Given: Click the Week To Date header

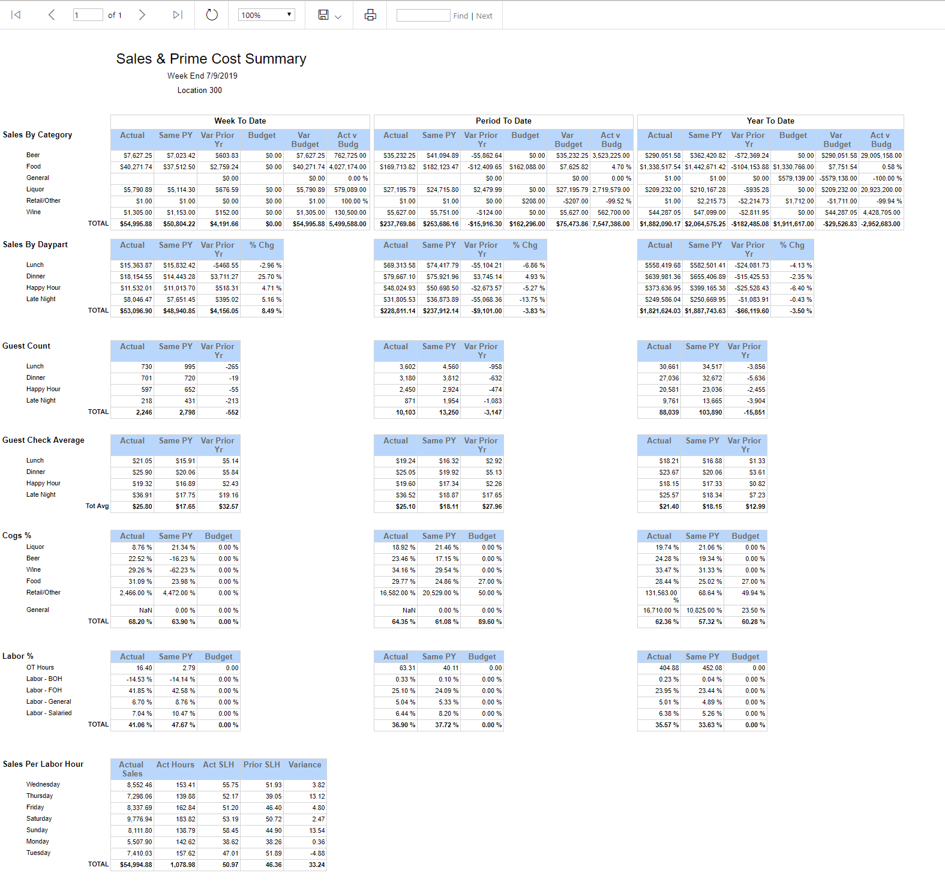Looking at the screenshot, I should tap(240, 121).
